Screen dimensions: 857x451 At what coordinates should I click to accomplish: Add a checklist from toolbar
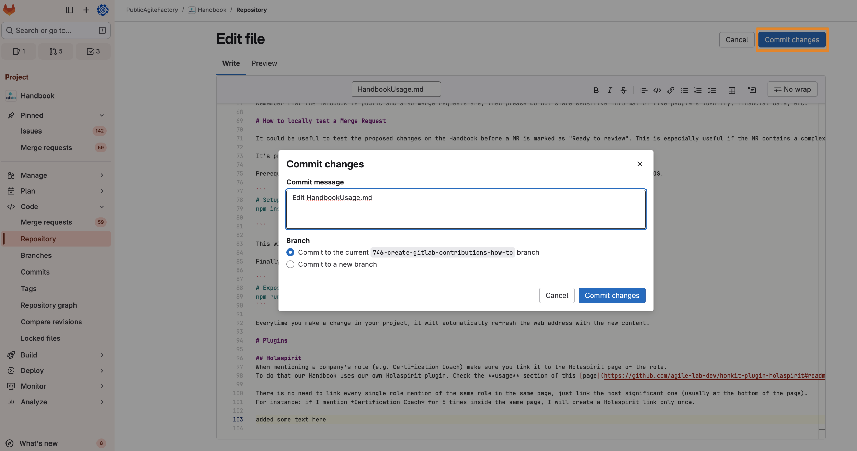click(712, 90)
